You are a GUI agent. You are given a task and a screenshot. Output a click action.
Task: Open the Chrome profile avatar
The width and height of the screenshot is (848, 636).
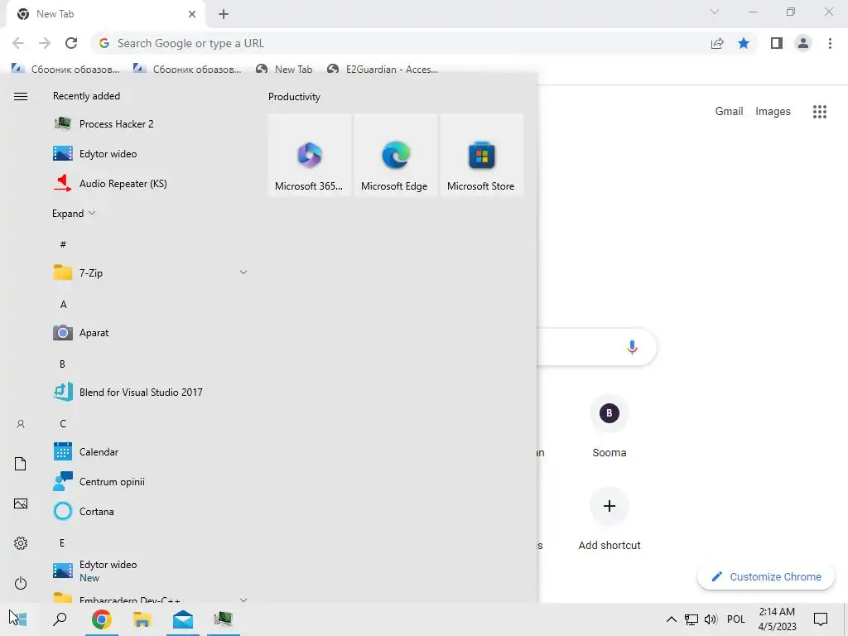803,43
